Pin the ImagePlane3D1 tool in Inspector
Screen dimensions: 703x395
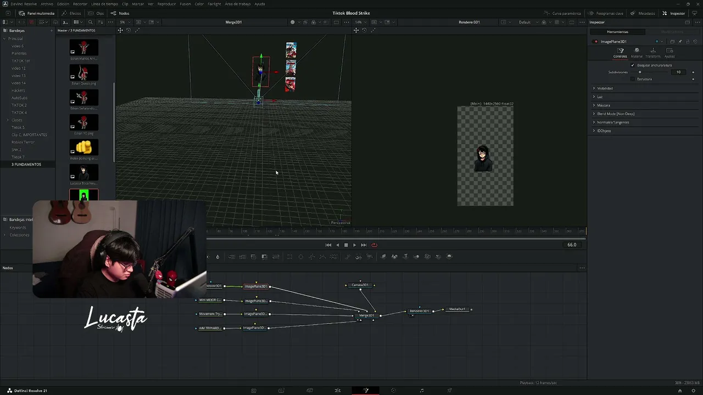(x=680, y=42)
